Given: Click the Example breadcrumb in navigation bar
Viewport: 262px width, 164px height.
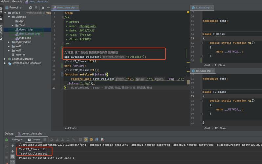Looking at the screenshot, I should [x=17, y=2].
